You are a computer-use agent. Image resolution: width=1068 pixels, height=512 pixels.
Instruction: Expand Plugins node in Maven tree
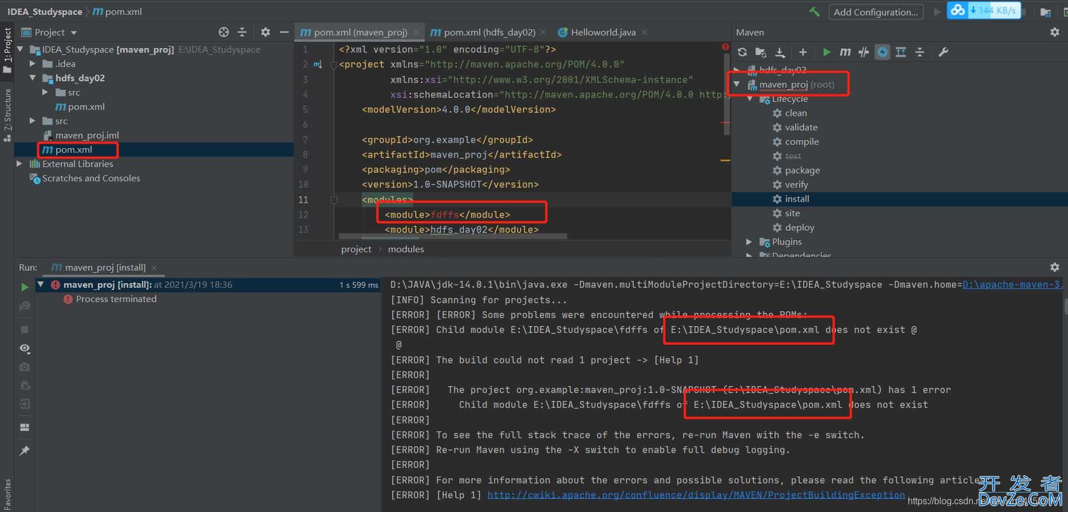pos(749,242)
